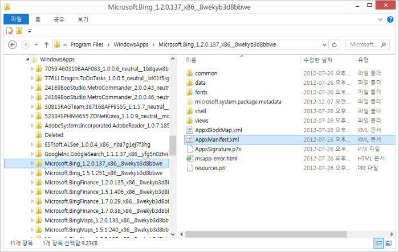The height and width of the screenshot is (252, 399).
Task: Select the shell folder icon
Action: point(189,111)
